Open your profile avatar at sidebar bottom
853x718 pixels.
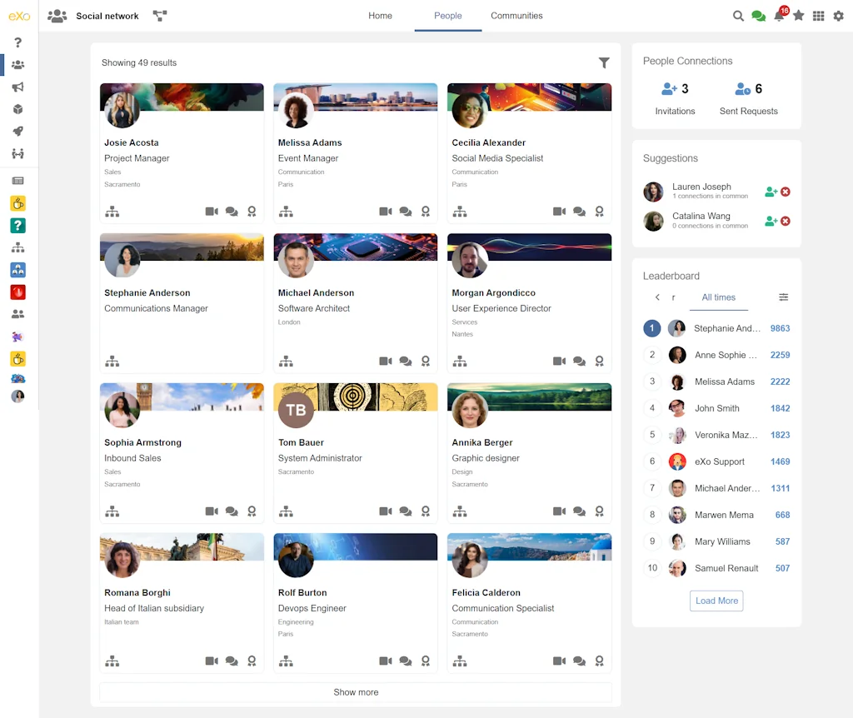point(17,396)
